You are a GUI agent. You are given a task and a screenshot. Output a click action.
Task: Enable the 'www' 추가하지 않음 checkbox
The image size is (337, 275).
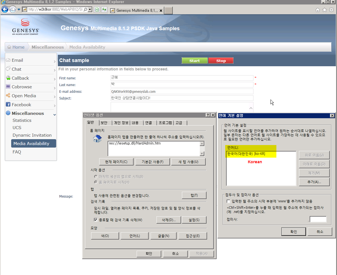click(228, 201)
